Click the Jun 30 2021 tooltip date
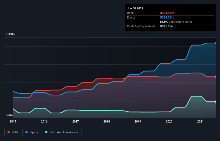Image resolution: width=220 pixels, height=141 pixels. point(135,8)
